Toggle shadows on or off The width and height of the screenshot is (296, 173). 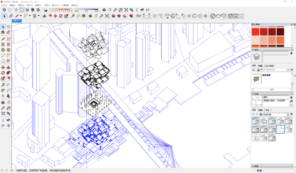[45, 10]
